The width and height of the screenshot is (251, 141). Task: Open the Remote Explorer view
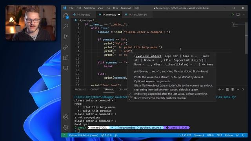[x=65, y=68]
